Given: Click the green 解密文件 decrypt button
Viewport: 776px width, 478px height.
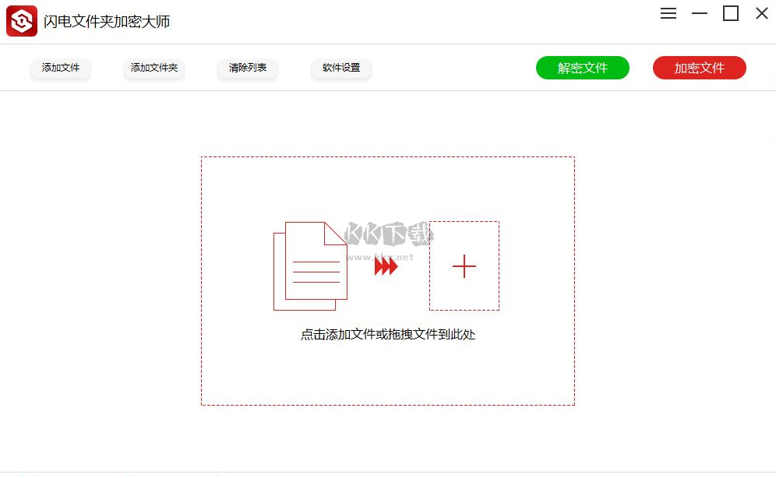Looking at the screenshot, I should (x=583, y=68).
